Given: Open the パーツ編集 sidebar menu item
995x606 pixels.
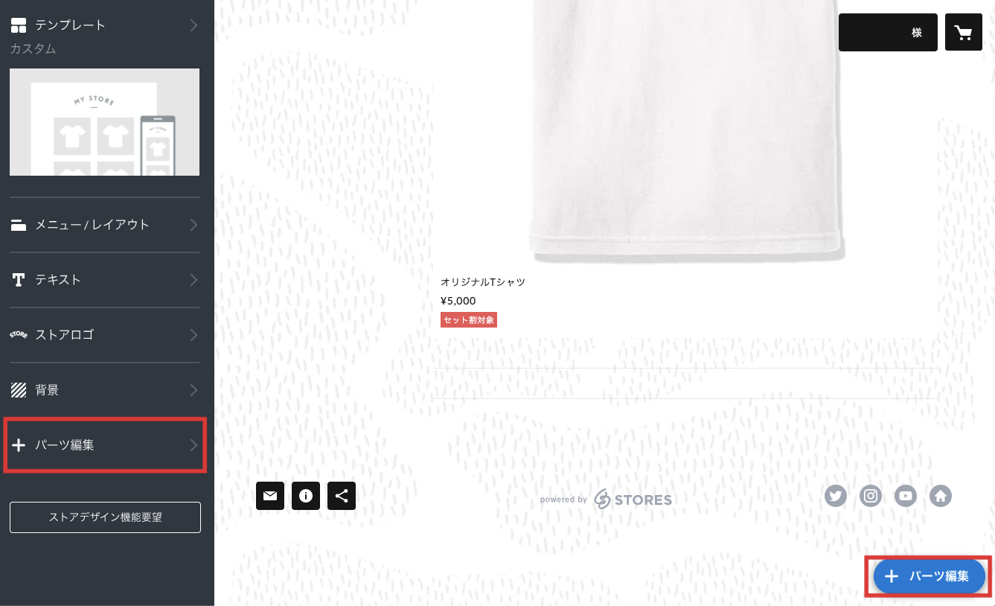Looking at the screenshot, I should pyautogui.click(x=105, y=445).
